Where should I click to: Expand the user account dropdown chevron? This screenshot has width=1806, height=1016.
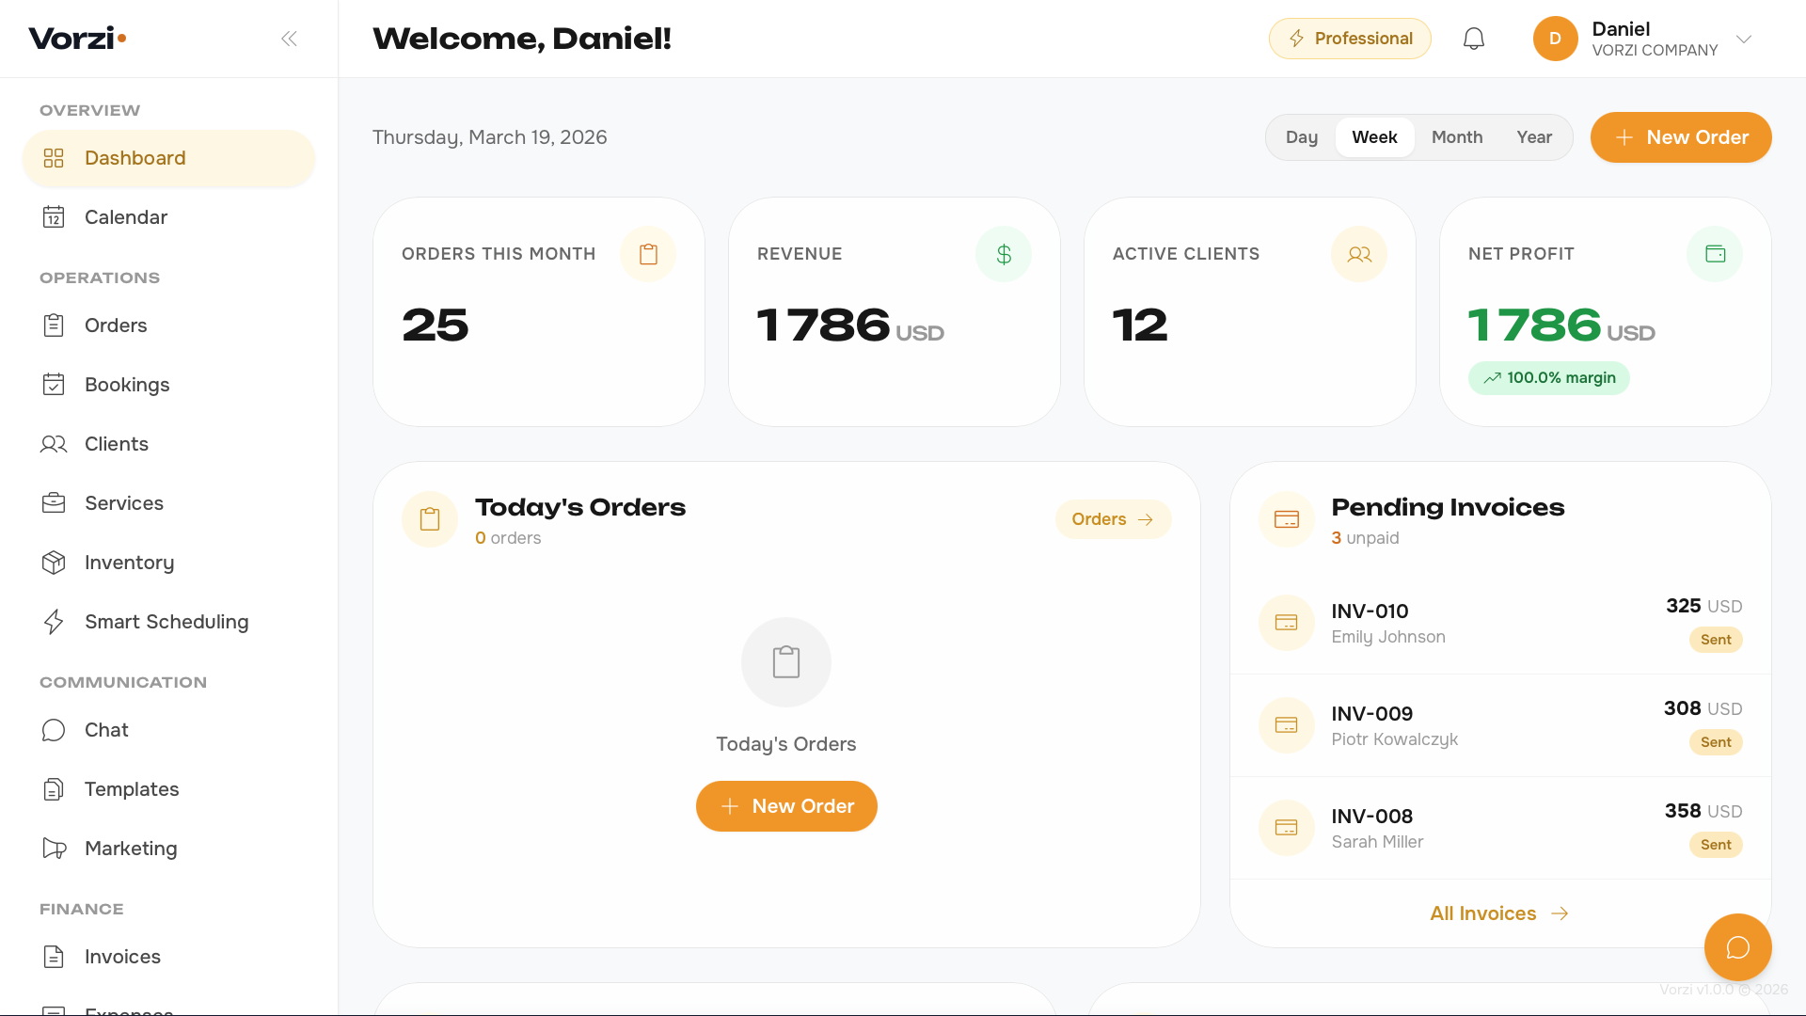[1744, 39]
